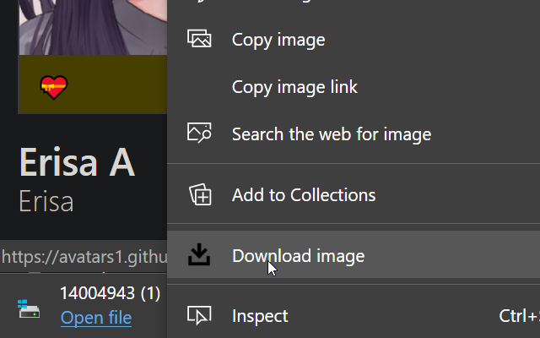Viewport: 540px width, 338px height.
Task: Select Copy image link from context menu
Action: 294,86
